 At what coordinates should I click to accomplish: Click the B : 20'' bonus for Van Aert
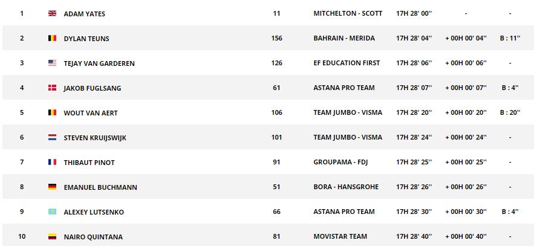(x=510, y=112)
